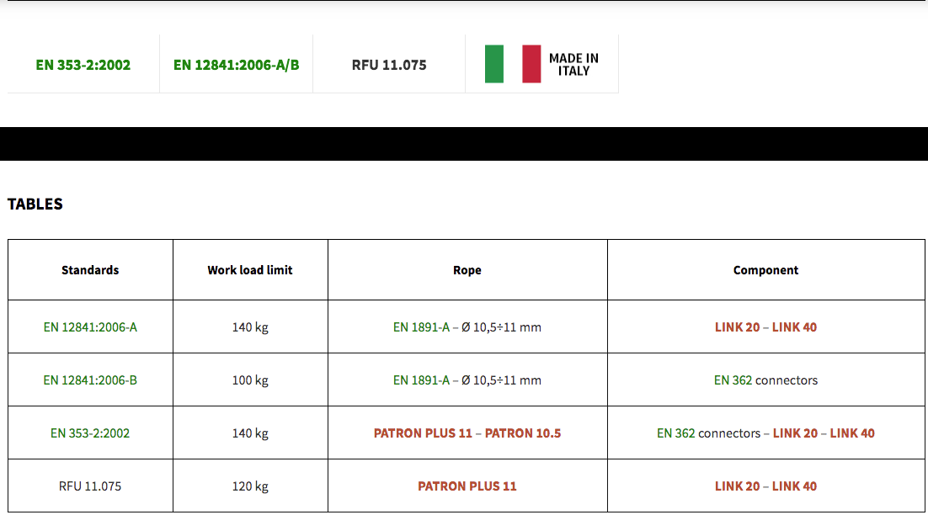Viewport: 928px width, 515px height.
Task: Click the Made in Italy label
Action: point(573,65)
